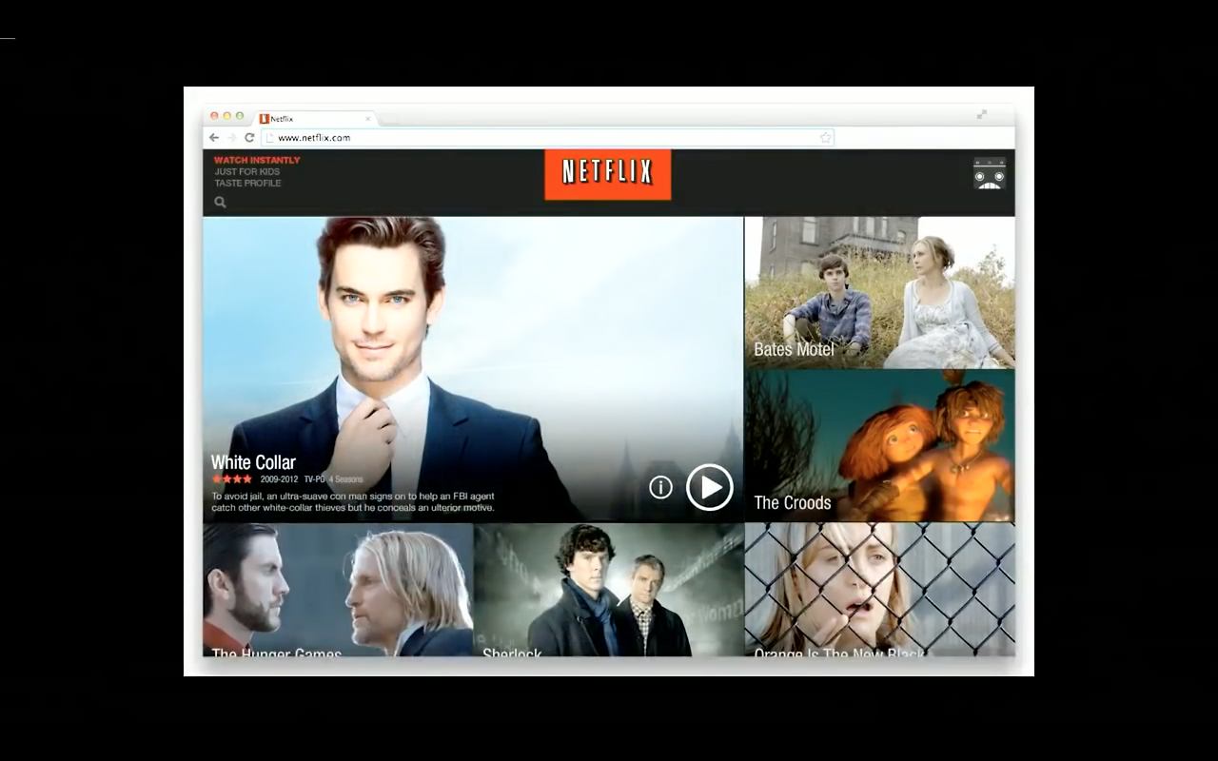Minimize the window with the yellow button
Screen dimensions: 1218x761
tap(226, 116)
